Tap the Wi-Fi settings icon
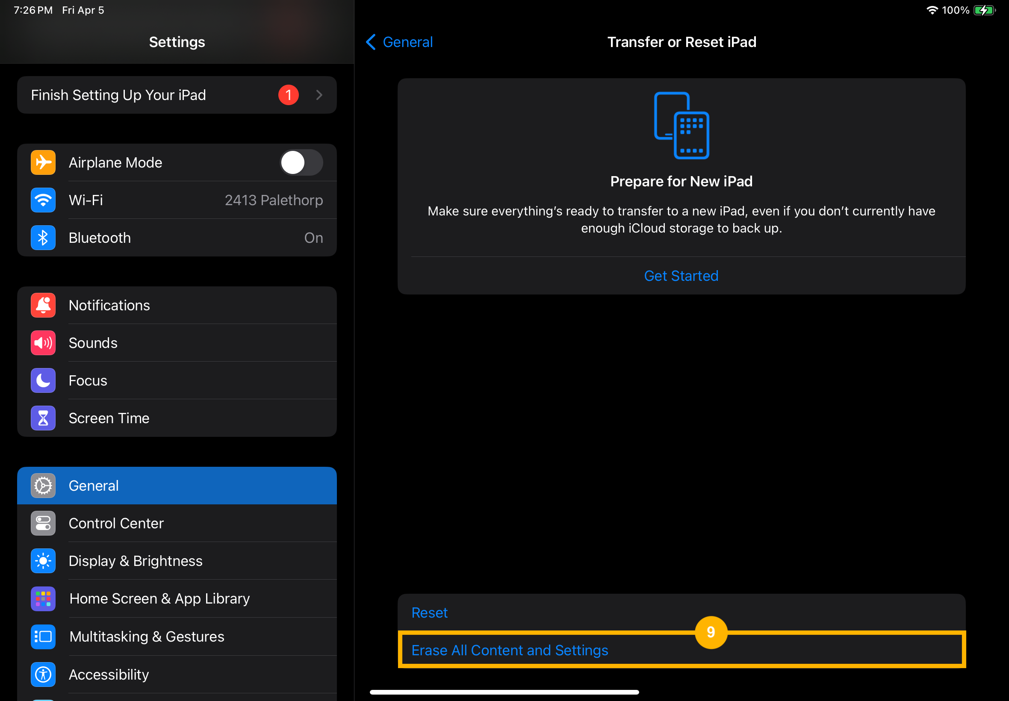The height and width of the screenshot is (701, 1009). pyautogui.click(x=43, y=200)
